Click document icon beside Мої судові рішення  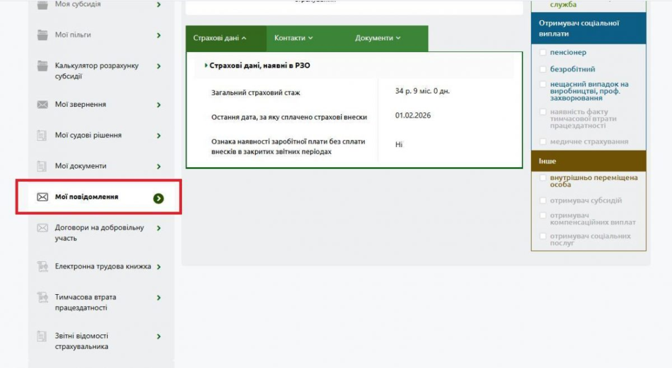tap(42, 135)
